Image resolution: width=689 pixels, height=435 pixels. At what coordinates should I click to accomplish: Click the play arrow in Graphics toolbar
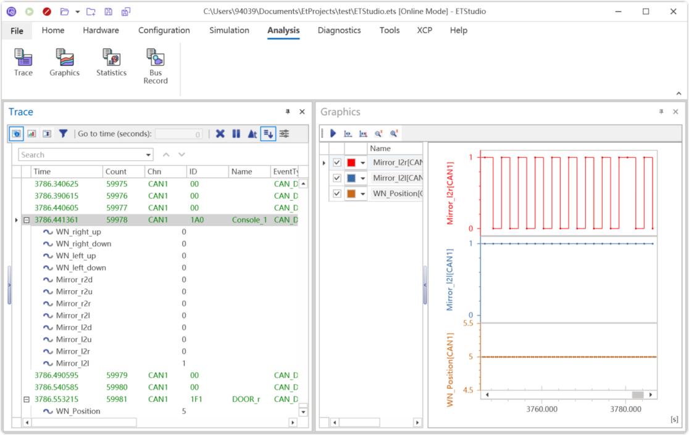333,133
